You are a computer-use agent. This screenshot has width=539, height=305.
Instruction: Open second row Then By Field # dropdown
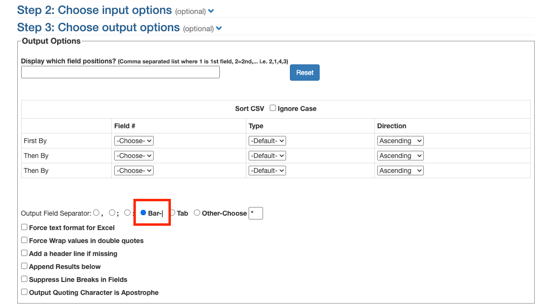click(x=133, y=156)
